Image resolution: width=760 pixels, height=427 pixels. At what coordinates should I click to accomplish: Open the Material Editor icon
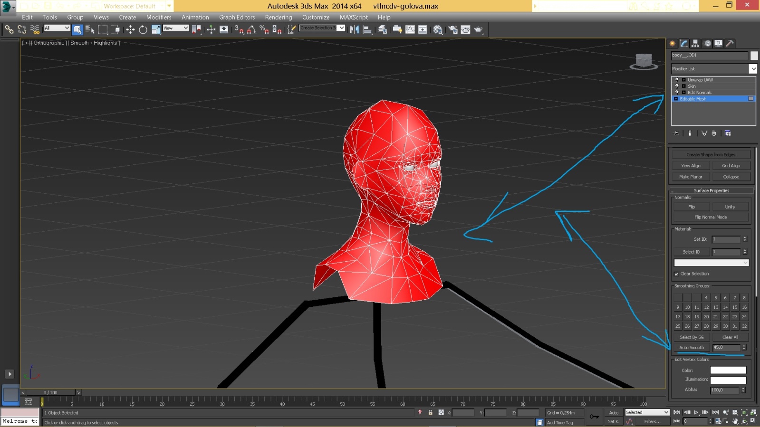click(x=438, y=29)
